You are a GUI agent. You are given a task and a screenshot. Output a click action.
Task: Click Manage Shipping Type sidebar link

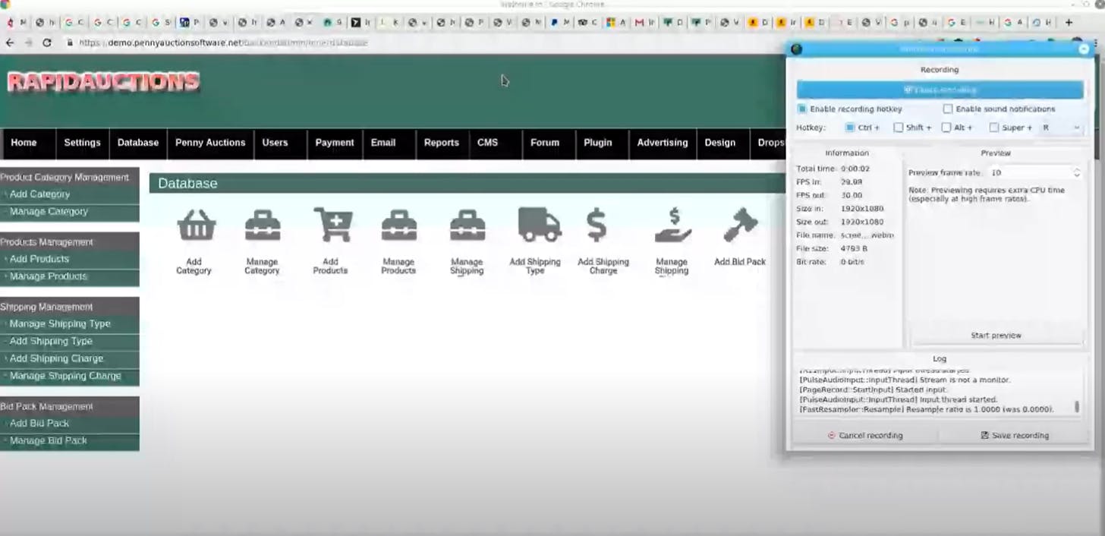(x=60, y=324)
